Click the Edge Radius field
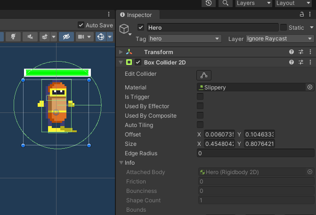316x215 pixels. [x=256, y=153]
